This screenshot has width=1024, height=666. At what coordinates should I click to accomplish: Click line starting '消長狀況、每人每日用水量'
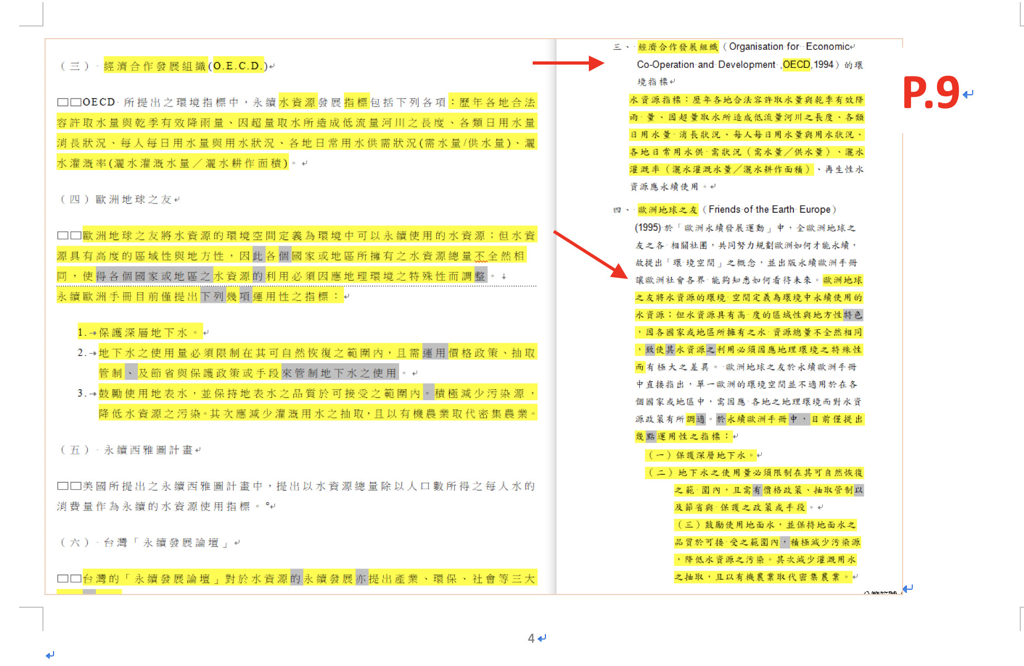pos(297,143)
